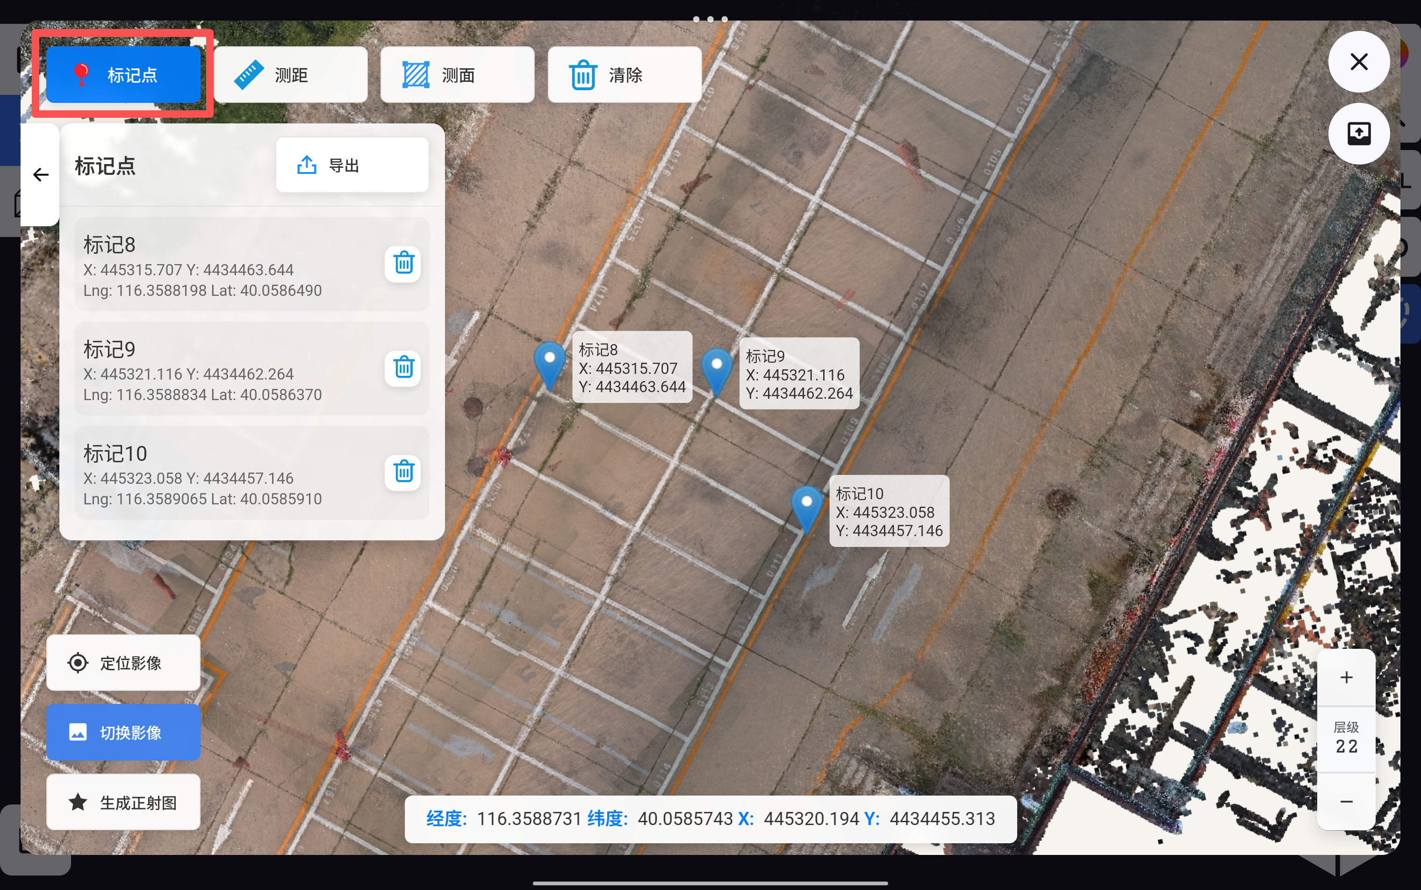Select the 标记点 marker point tool
The width and height of the screenshot is (1421, 890).
(123, 75)
